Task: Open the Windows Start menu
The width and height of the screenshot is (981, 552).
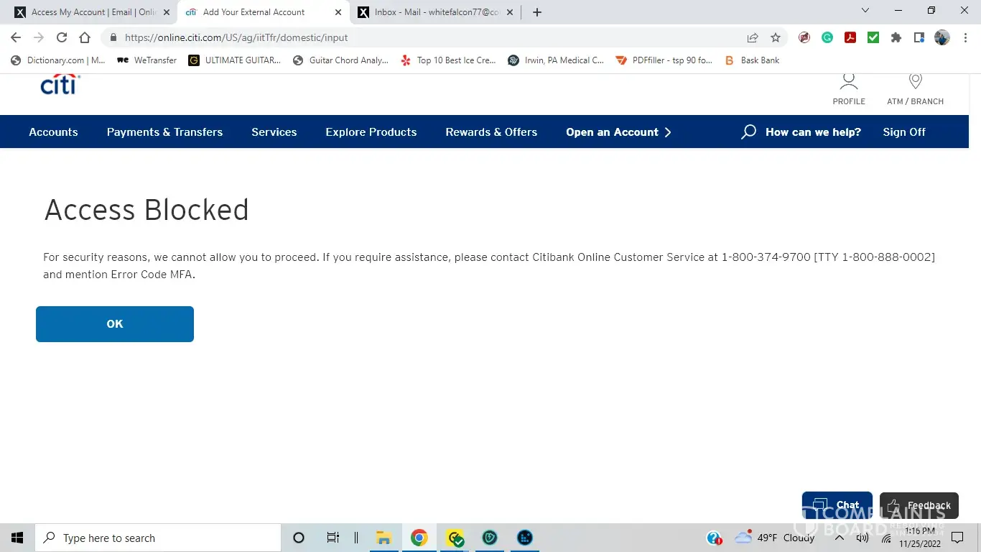Action: tap(17, 538)
